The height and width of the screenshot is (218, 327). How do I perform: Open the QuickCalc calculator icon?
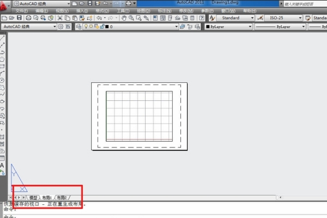tap(192, 18)
